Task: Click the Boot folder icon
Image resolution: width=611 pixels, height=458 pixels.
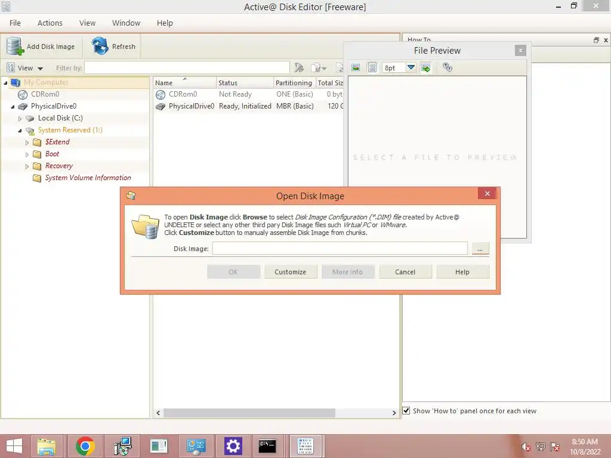Action: (37, 154)
